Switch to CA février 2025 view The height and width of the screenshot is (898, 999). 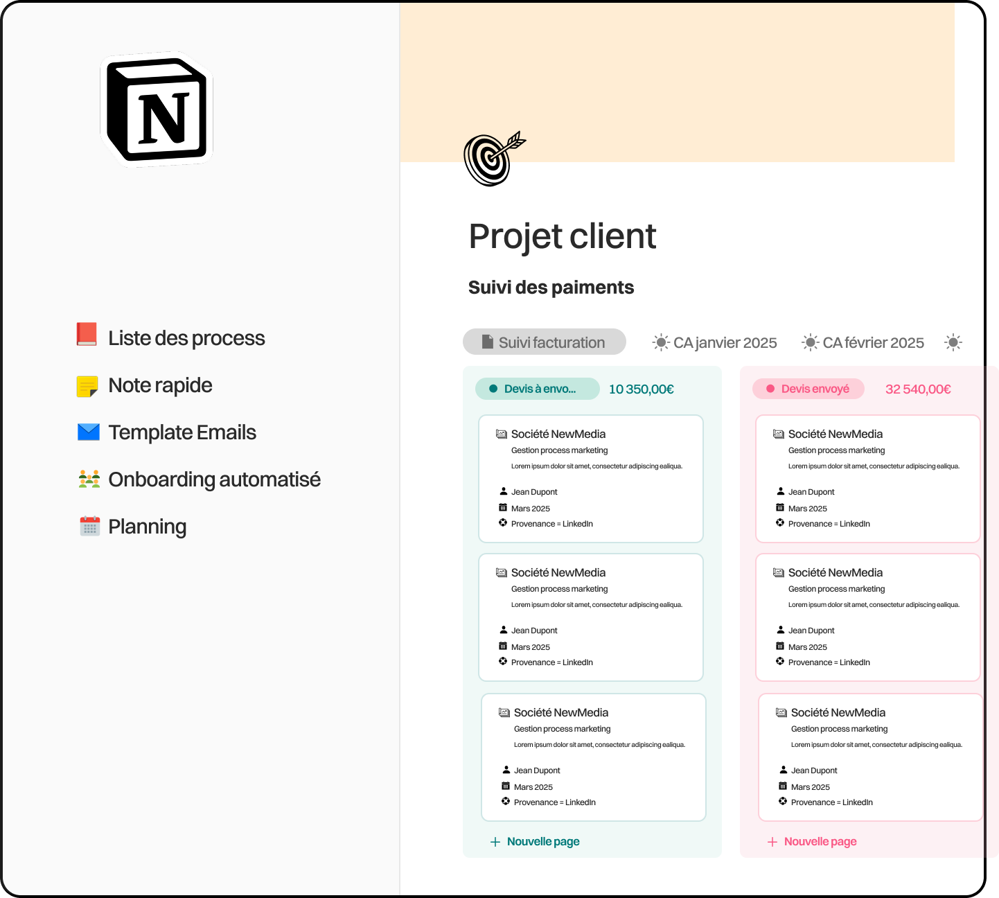point(863,342)
